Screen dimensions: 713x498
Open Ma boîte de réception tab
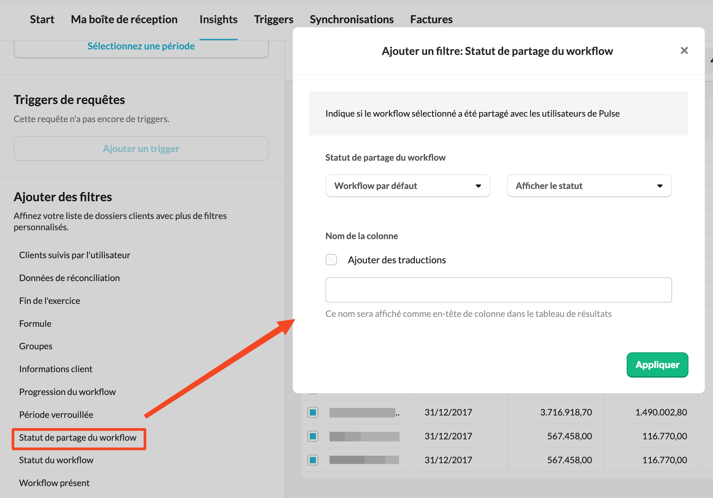click(x=124, y=19)
